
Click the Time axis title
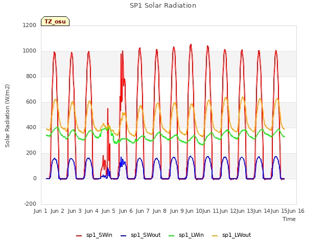point(289,219)
